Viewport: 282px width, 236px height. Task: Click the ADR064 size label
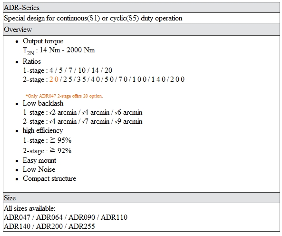pos(49,217)
